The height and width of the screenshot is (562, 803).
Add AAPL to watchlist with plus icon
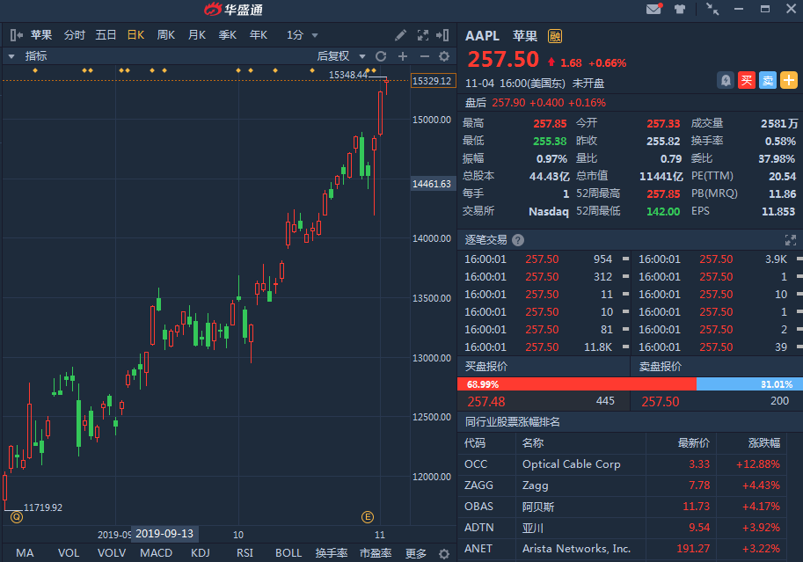point(789,80)
